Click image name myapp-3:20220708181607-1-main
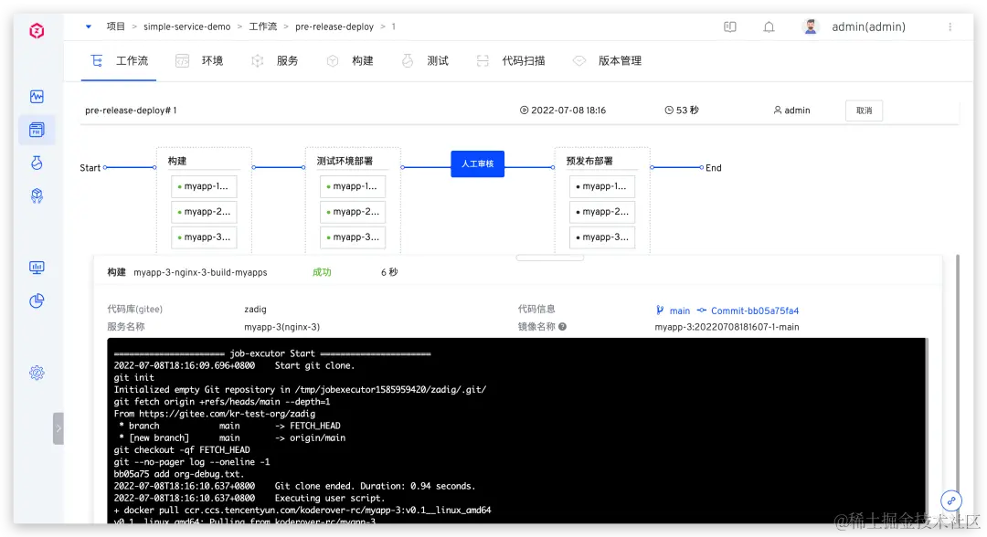The width and height of the screenshot is (987, 537). coord(727,327)
